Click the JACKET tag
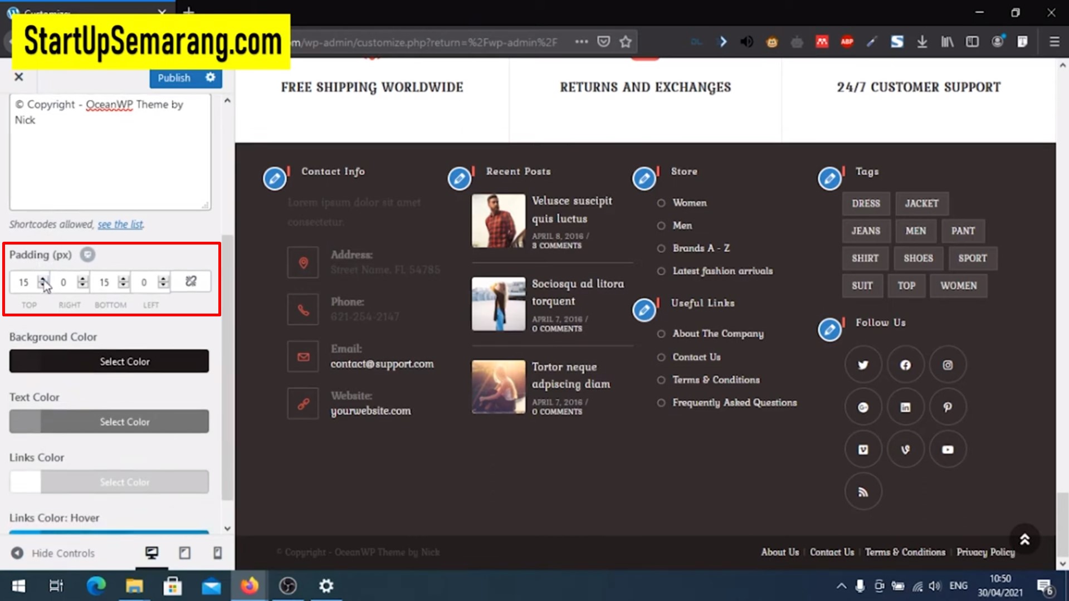 click(x=921, y=203)
